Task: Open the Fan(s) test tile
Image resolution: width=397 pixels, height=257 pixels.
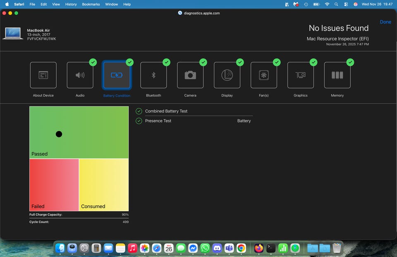Action: coord(264,75)
